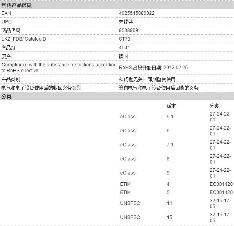This screenshot has width=234, height=226.
Task: Click the UPC row label
Action: 7,22
